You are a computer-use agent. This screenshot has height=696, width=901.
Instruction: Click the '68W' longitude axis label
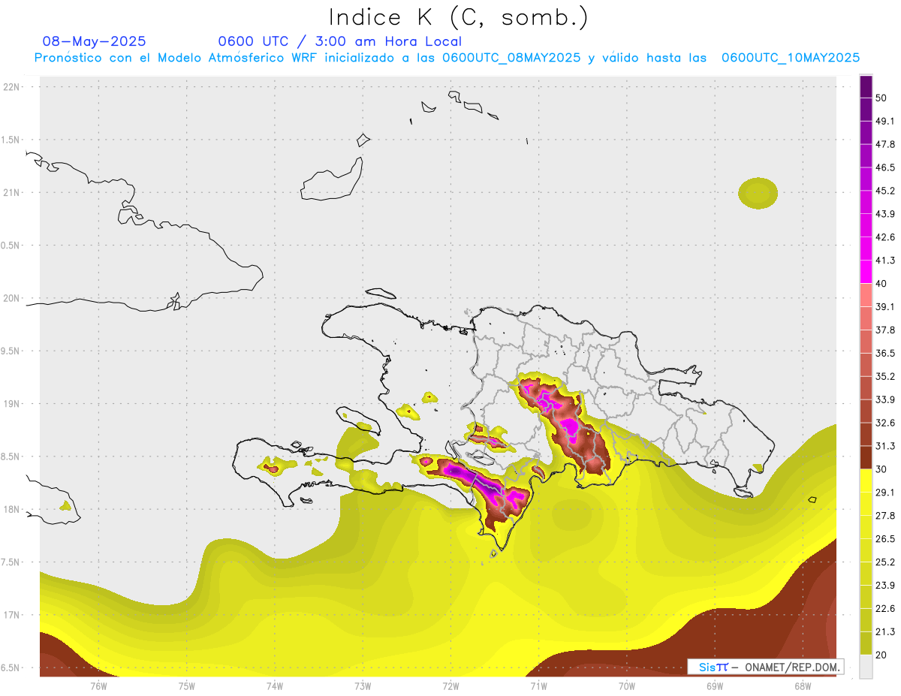[x=803, y=685]
